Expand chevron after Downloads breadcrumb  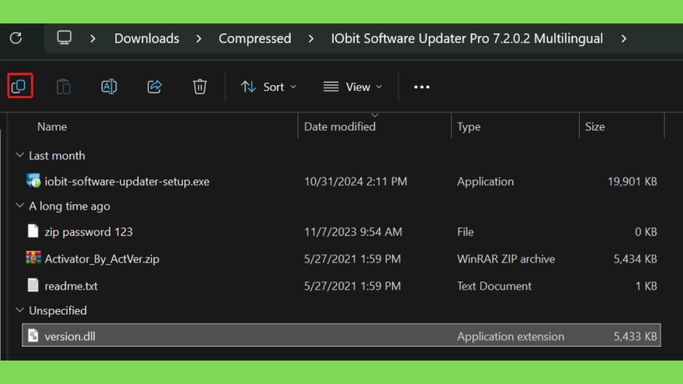[x=199, y=39]
